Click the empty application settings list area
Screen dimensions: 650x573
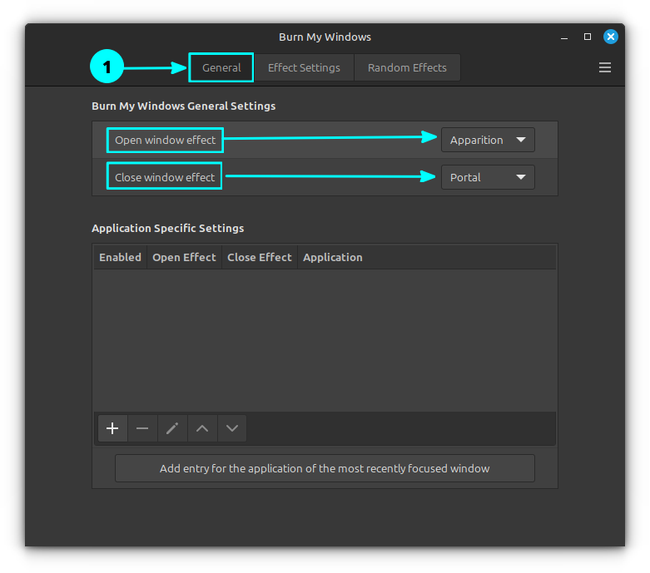325,339
